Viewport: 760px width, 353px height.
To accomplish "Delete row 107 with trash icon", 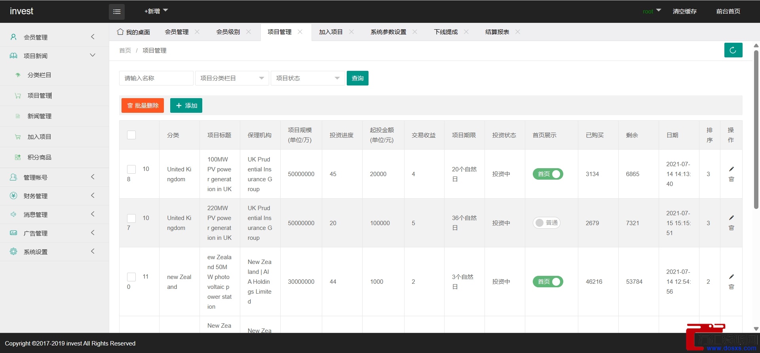I will (x=731, y=228).
